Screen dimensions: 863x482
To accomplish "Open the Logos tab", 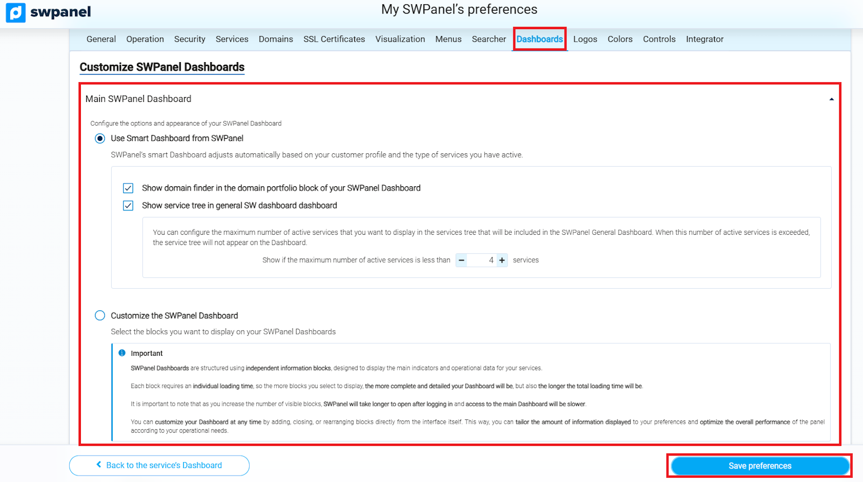I will (x=585, y=39).
